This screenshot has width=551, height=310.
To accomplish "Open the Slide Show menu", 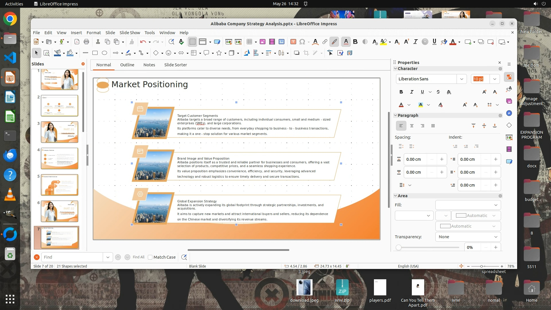I will [x=130, y=33].
